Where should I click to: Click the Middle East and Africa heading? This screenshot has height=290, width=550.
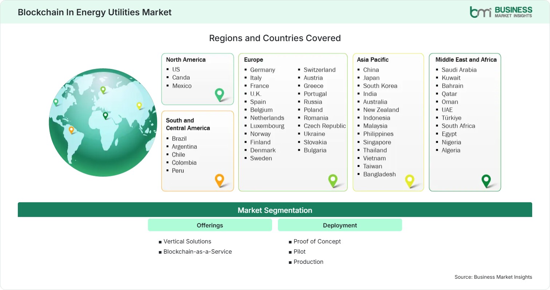click(x=466, y=60)
